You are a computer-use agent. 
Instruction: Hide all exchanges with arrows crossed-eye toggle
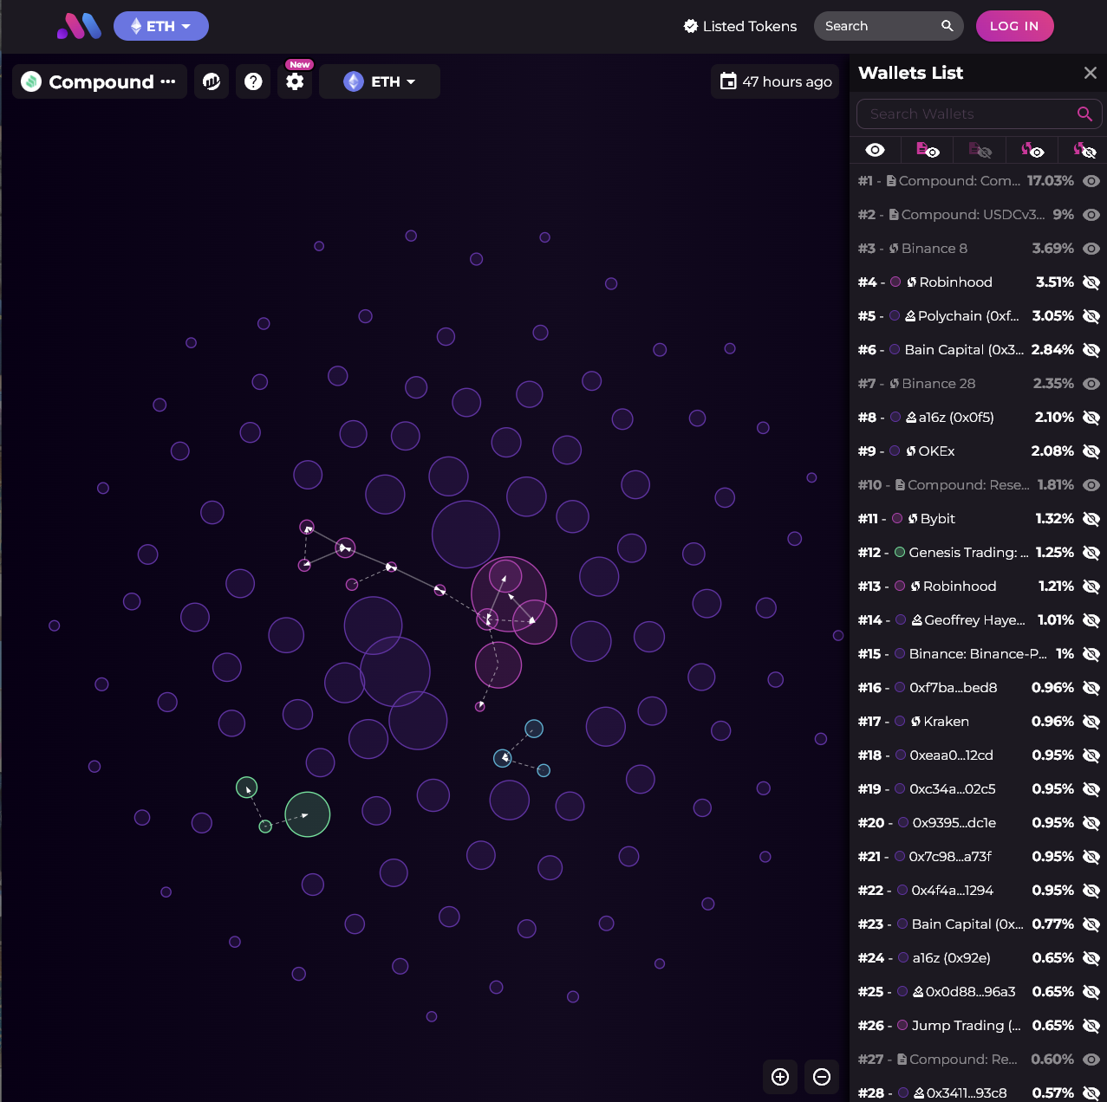point(1084,150)
